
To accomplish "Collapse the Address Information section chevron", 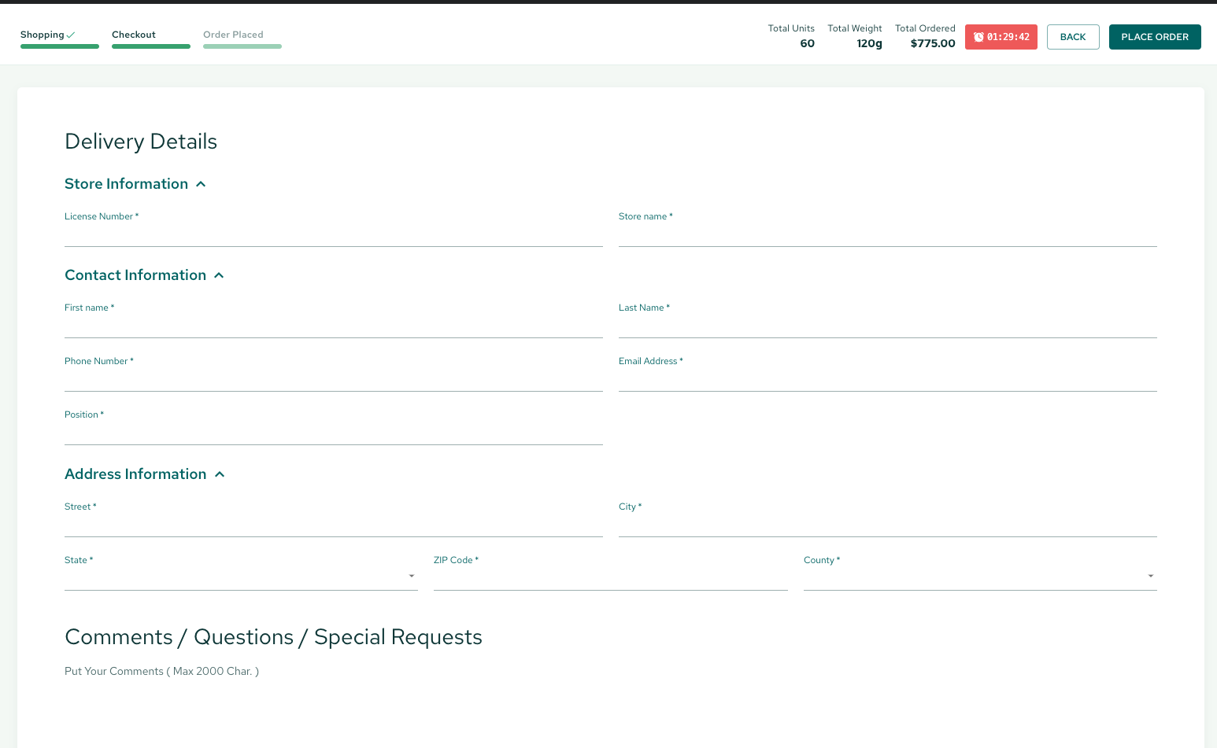I will coord(220,474).
